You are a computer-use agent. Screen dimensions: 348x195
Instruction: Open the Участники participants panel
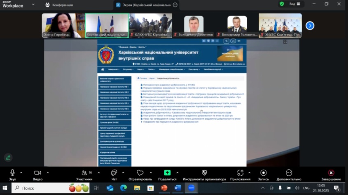click(84, 173)
